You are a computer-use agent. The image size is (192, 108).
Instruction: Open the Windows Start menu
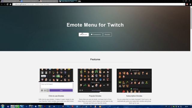point(2,106)
